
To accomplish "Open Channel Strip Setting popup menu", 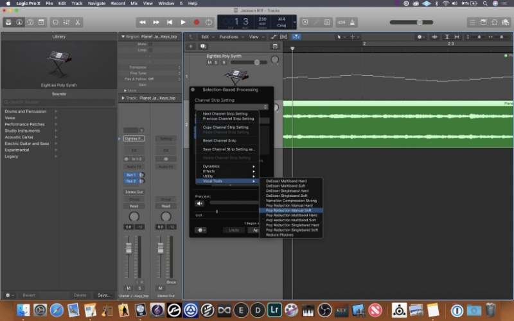I will click(231, 107).
